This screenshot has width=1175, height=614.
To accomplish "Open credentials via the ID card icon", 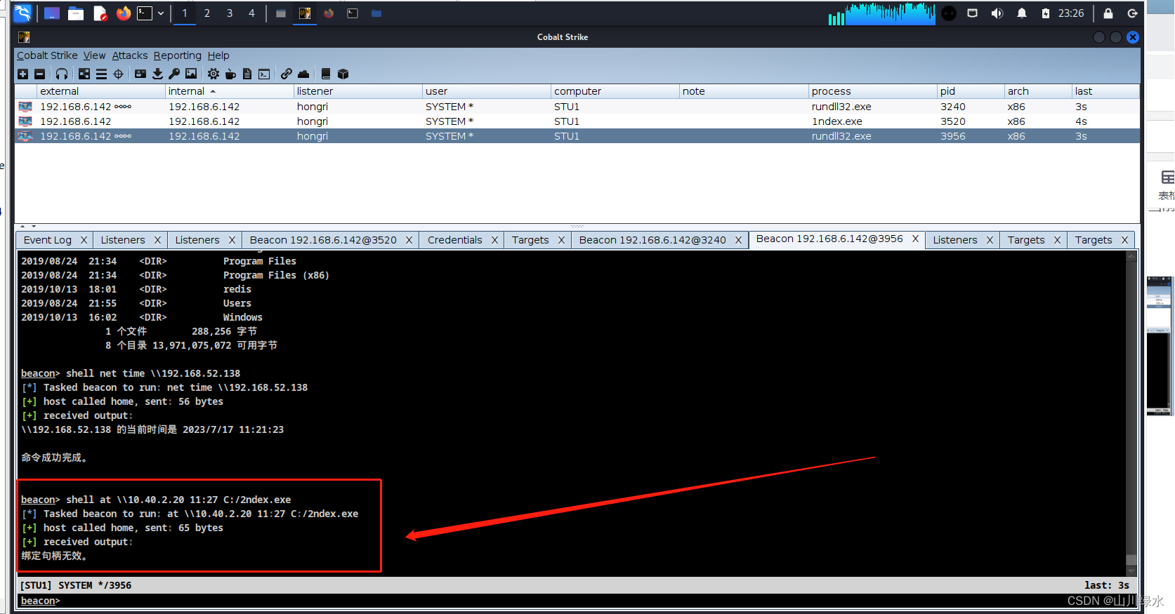I will pyautogui.click(x=140, y=74).
